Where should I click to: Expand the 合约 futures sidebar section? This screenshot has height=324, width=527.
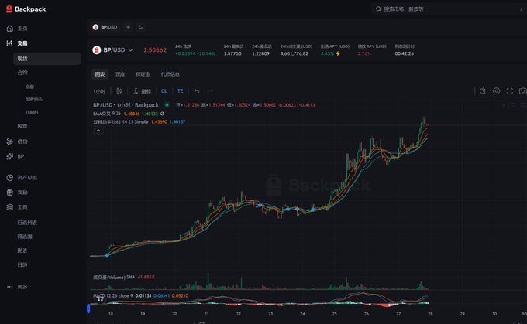22,73
